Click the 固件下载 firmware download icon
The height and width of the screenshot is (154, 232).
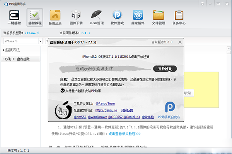click(76, 18)
